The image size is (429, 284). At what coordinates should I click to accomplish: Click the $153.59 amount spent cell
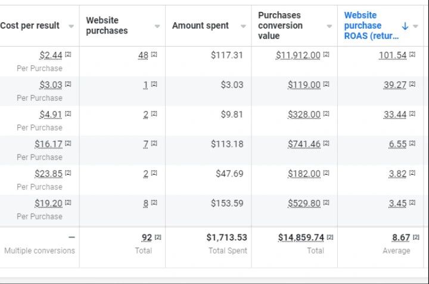pyautogui.click(x=227, y=203)
